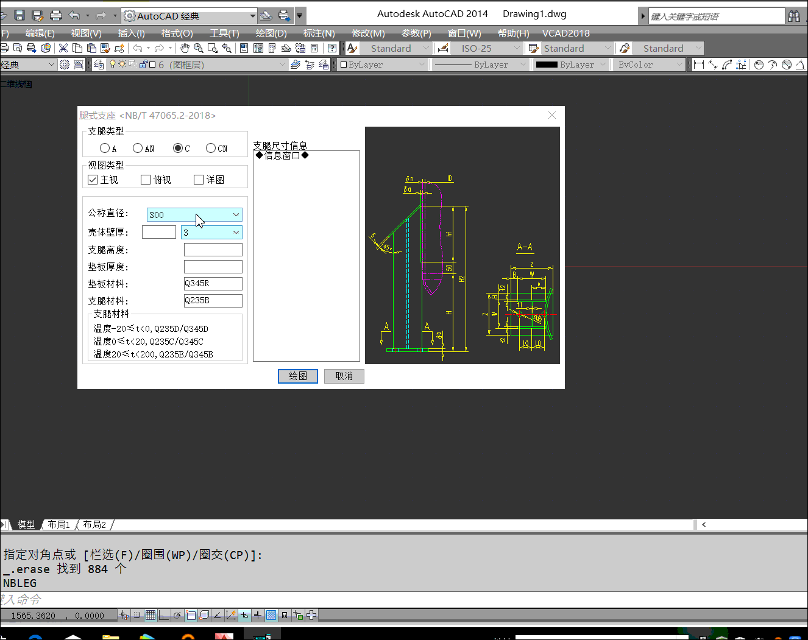Check the 俯视 view checkbox
The height and width of the screenshot is (640, 808).
[x=146, y=180]
